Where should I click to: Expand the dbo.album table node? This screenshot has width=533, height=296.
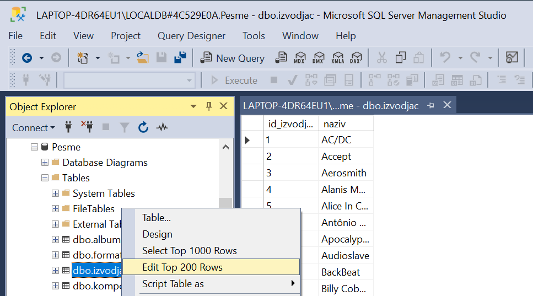[x=56, y=240]
